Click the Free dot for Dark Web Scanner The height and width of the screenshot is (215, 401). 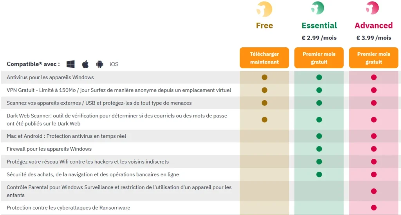(x=264, y=119)
